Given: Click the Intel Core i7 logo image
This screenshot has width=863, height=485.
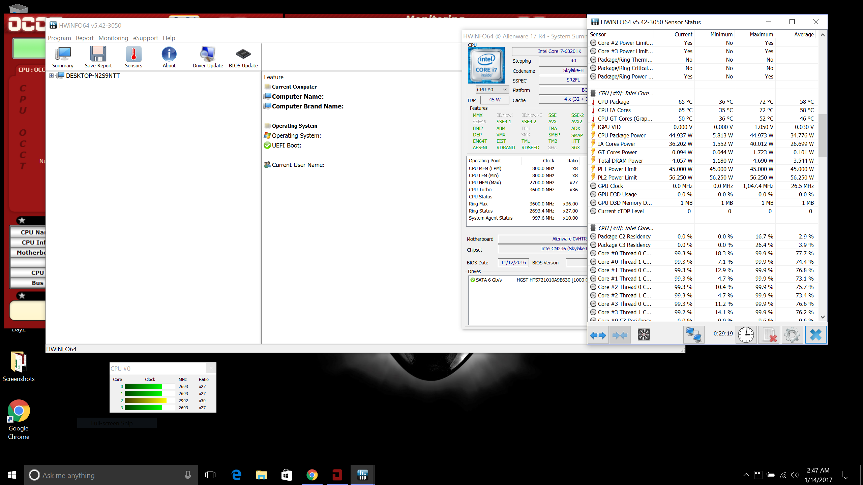Looking at the screenshot, I should (x=486, y=65).
